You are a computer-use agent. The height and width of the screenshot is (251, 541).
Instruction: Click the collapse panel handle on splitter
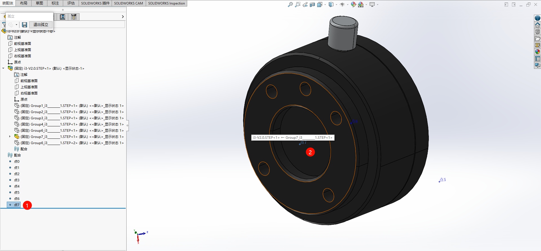pos(127,125)
